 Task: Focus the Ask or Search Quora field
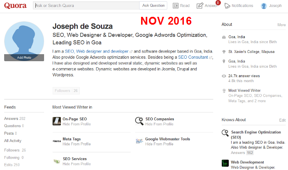[86, 5]
